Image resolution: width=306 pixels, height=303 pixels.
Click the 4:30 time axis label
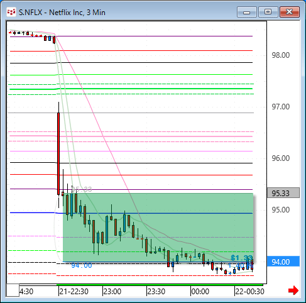coord(26,292)
